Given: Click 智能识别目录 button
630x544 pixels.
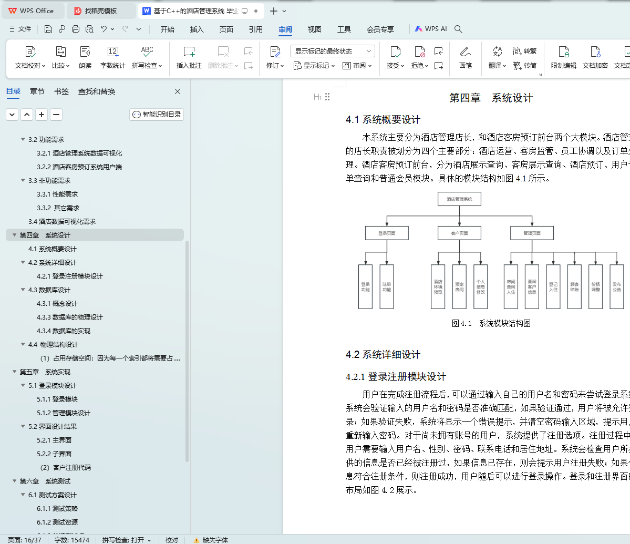Looking at the screenshot, I should (x=157, y=115).
